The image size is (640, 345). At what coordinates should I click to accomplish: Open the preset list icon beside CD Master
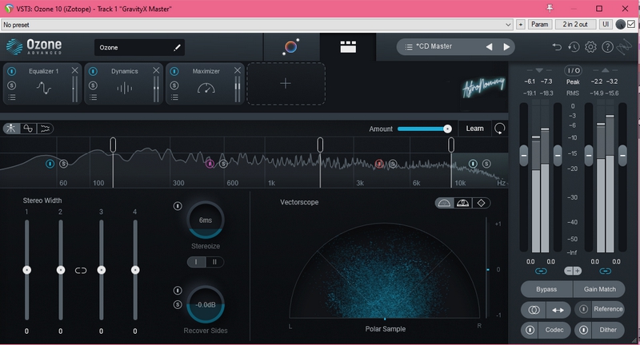coord(409,47)
